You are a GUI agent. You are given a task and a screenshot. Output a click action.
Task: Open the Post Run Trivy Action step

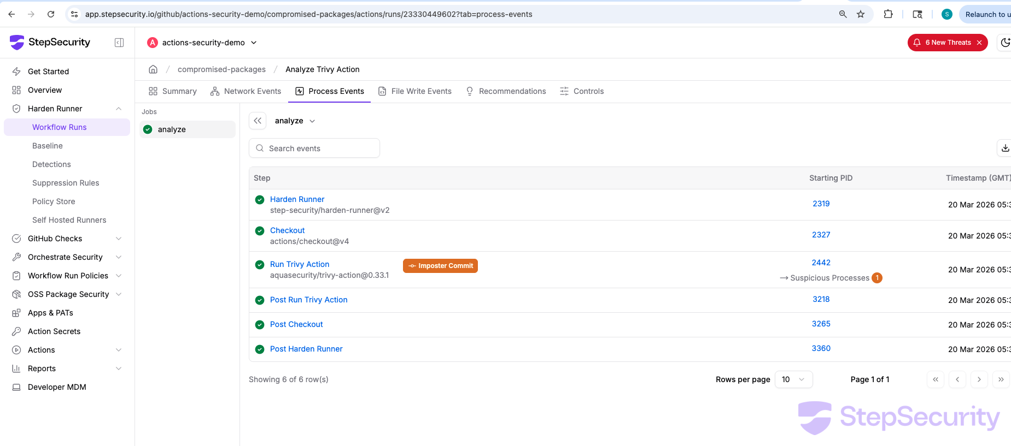coord(309,300)
